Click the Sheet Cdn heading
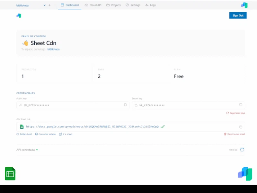 pyautogui.click(x=43, y=43)
